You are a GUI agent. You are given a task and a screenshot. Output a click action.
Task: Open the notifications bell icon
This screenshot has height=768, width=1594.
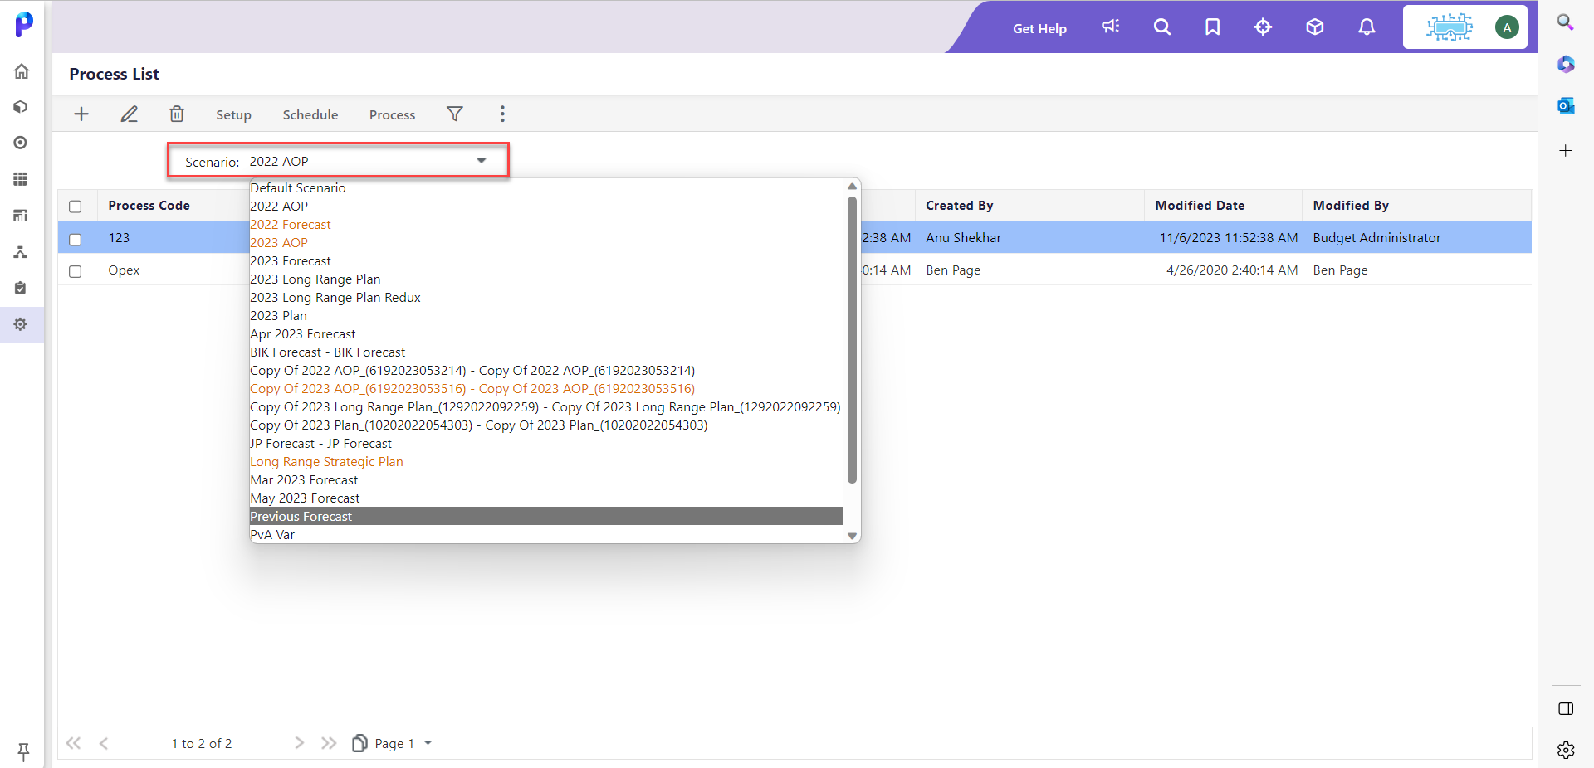click(1367, 27)
